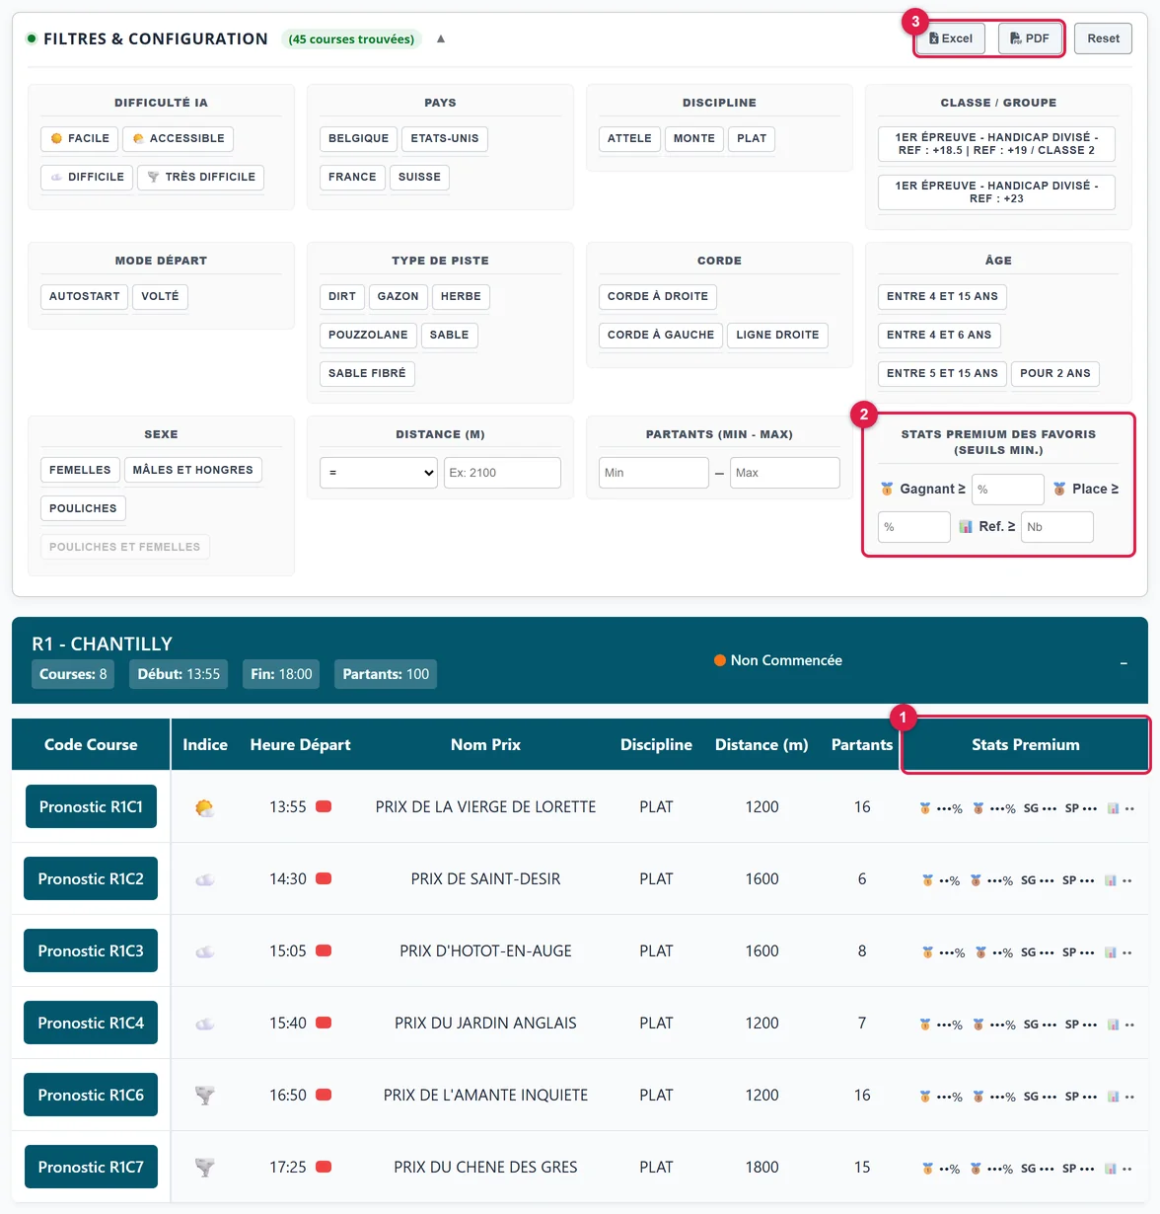Image resolution: width=1160 pixels, height=1214 pixels.
Task: Toggle the TRÈS DIFFICILE difficulty filter
Action: pos(201,178)
